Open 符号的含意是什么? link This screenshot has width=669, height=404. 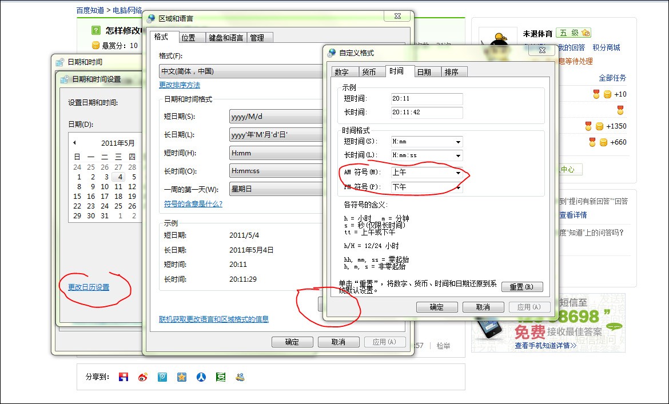coord(193,203)
